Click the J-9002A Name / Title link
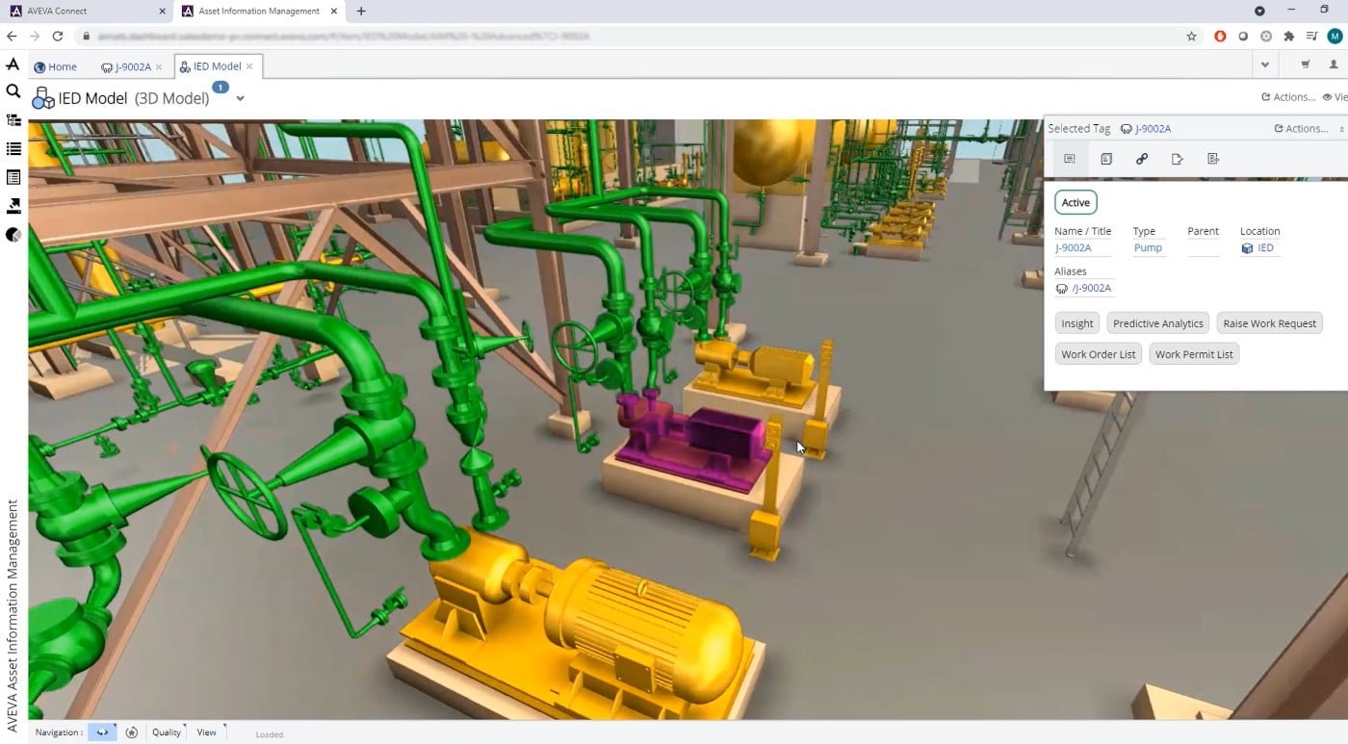Image resolution: width=1348 pixels, height=744 pixels. (x=1074, y=248)
